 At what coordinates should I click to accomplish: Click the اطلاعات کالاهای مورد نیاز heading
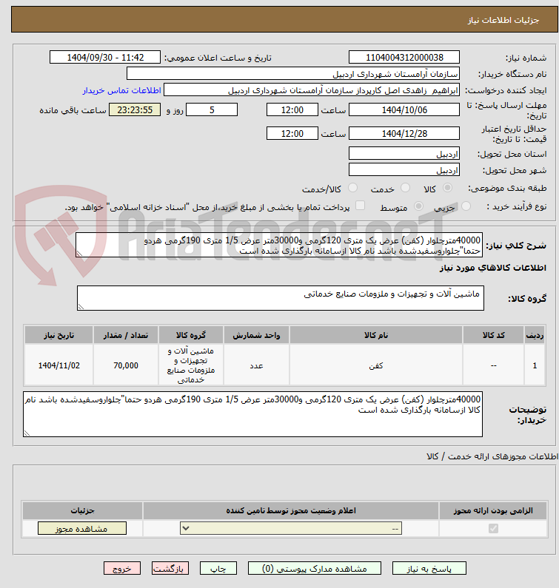coord(493,268)
